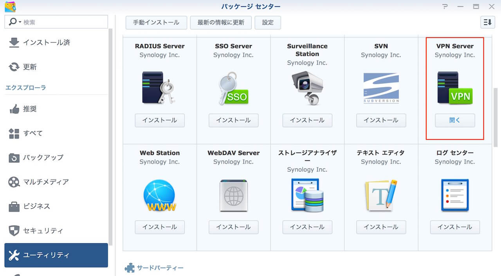Click the RADIUS Server title text
The height and width of the screenshot is (276, 501).
160,46
